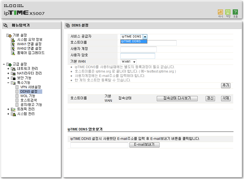This screenshot has width=244, height=179.
Task: Click the 네트워크 관리 folder icon
Action: [x=13, y=69]
